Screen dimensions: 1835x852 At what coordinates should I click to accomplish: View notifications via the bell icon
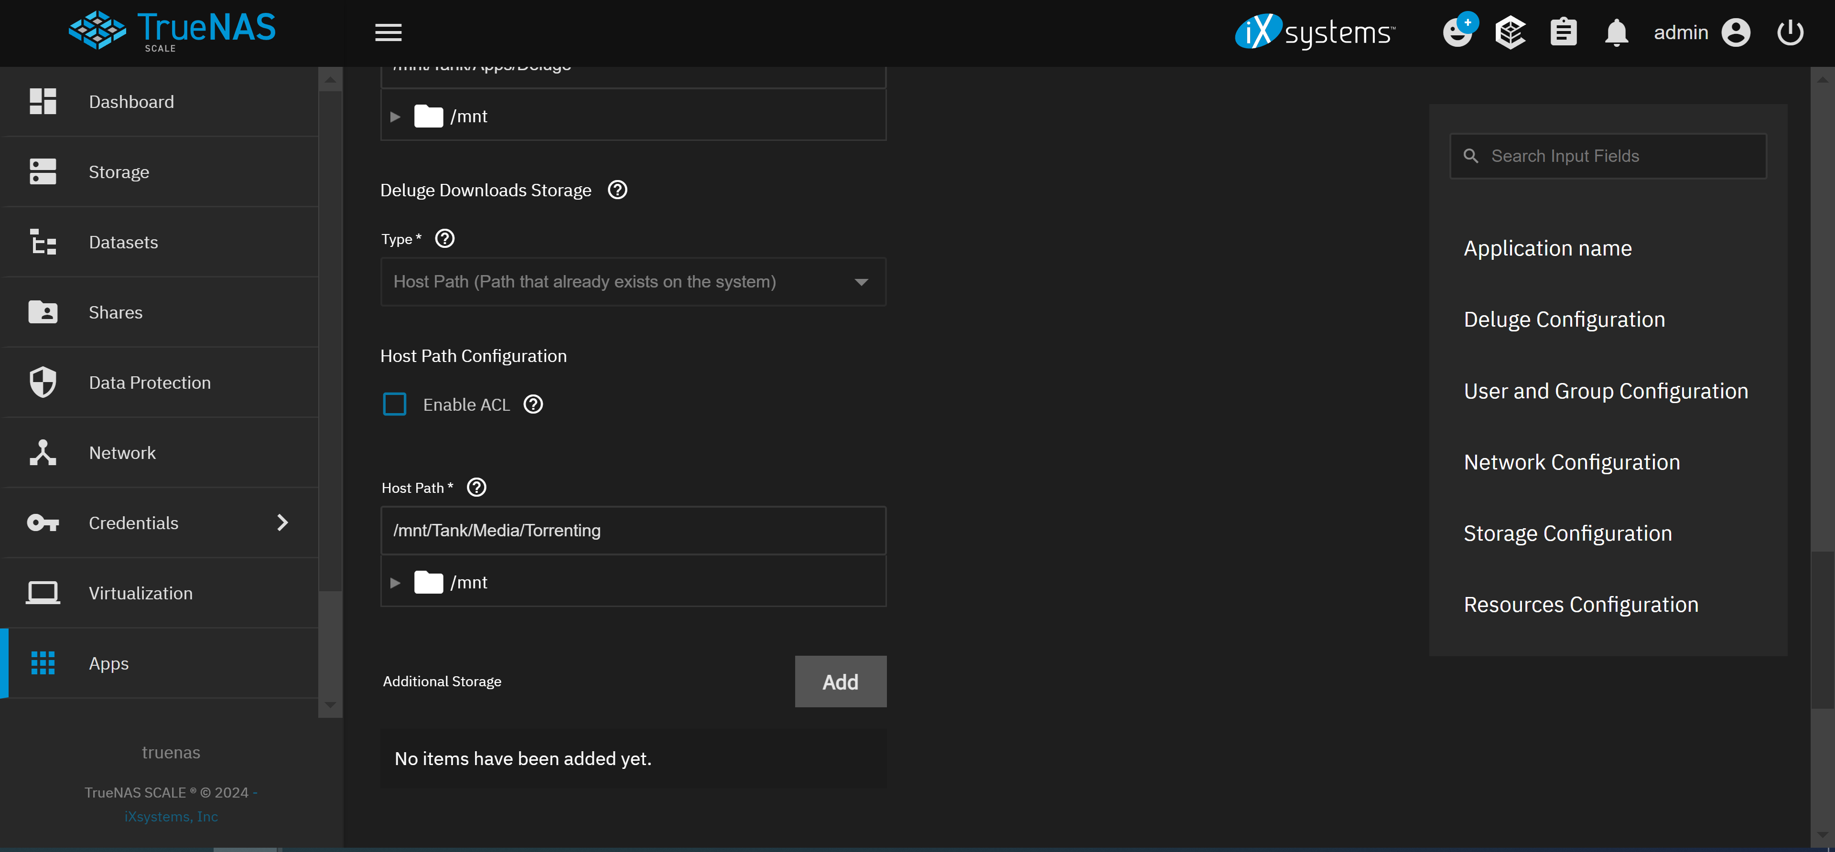point(1616,32)
